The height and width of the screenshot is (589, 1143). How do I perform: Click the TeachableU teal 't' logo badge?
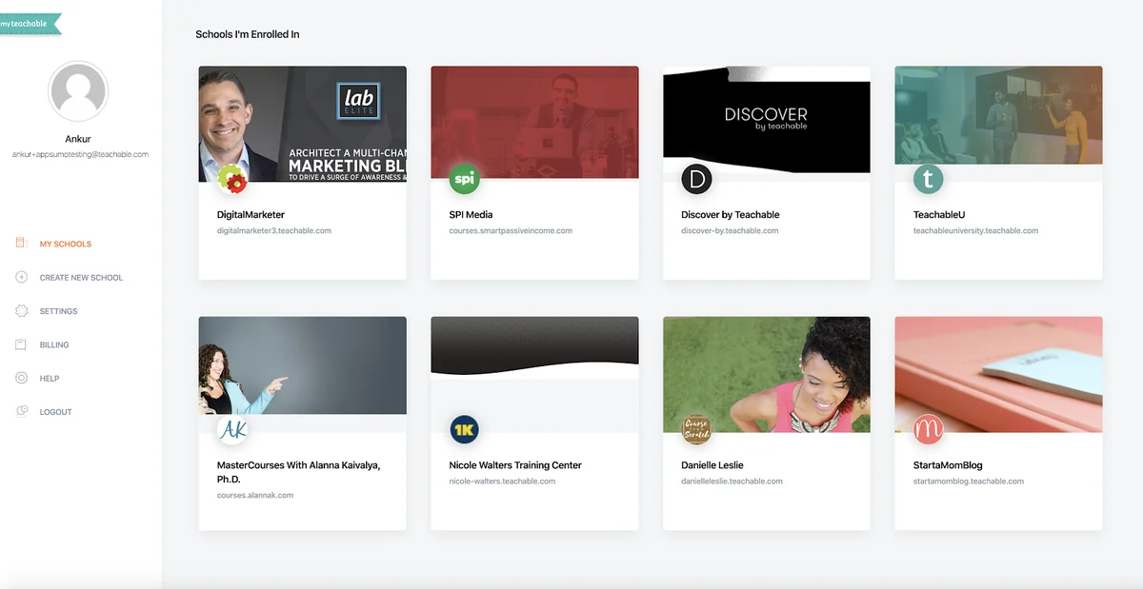point(928,178)
